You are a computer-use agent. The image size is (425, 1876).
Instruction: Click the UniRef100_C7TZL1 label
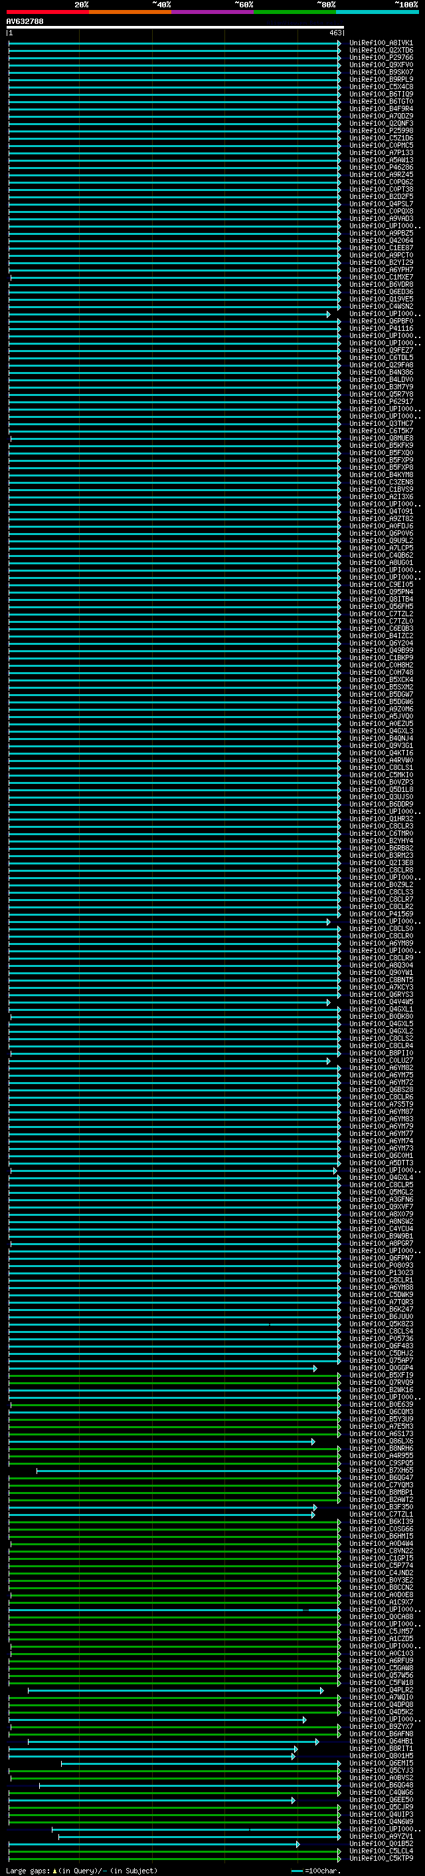(381, 1514)
